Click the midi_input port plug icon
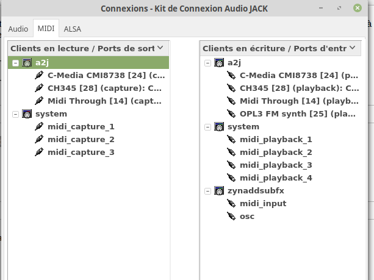This screenshot has height=280, width=374. tap(231, 203)
